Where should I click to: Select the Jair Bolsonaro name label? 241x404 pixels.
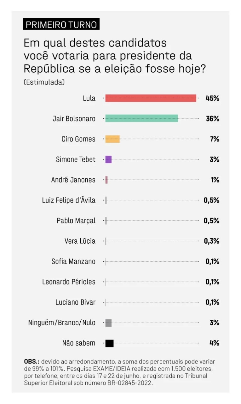point(74,119)
